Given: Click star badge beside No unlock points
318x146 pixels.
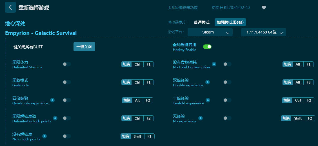Looking at the screenshot, I should [x=45, y=136].
